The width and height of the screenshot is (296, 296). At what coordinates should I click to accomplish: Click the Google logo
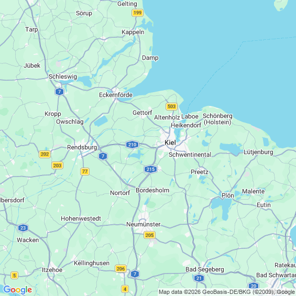(x=18, y=290)
